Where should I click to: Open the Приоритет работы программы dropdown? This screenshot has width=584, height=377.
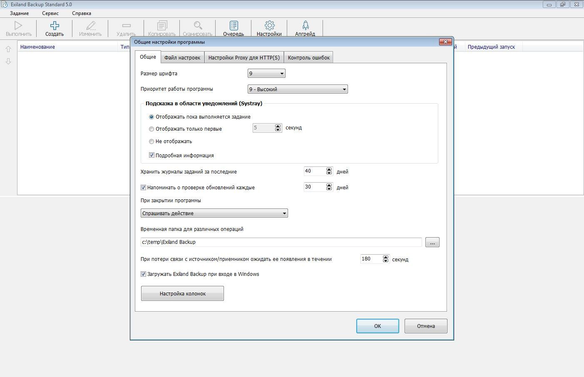pos(298,89)
